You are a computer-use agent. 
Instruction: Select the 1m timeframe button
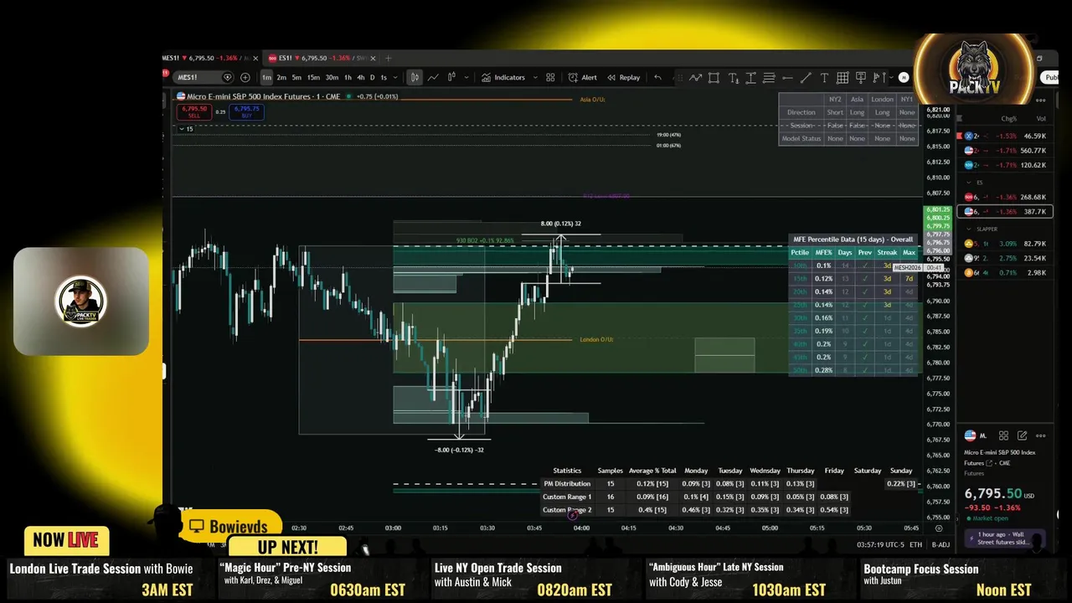(x=266, y=77)
